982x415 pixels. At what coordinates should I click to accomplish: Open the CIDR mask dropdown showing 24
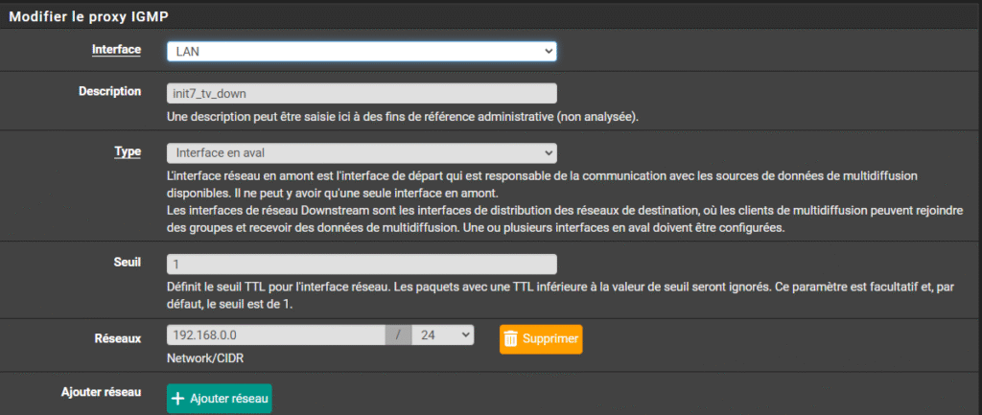[442, 335]
